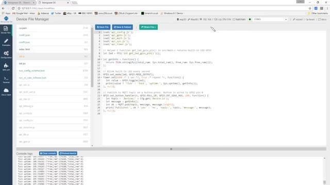
Task: Open the forum link in header
Action: [310, 20]
